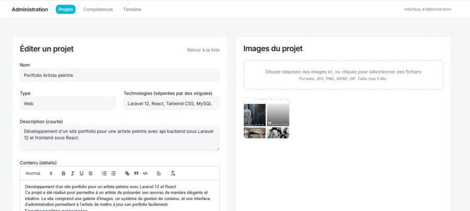Insert an ordered list in editor
This screenshot has width=470, height=211.
point(104,173)
